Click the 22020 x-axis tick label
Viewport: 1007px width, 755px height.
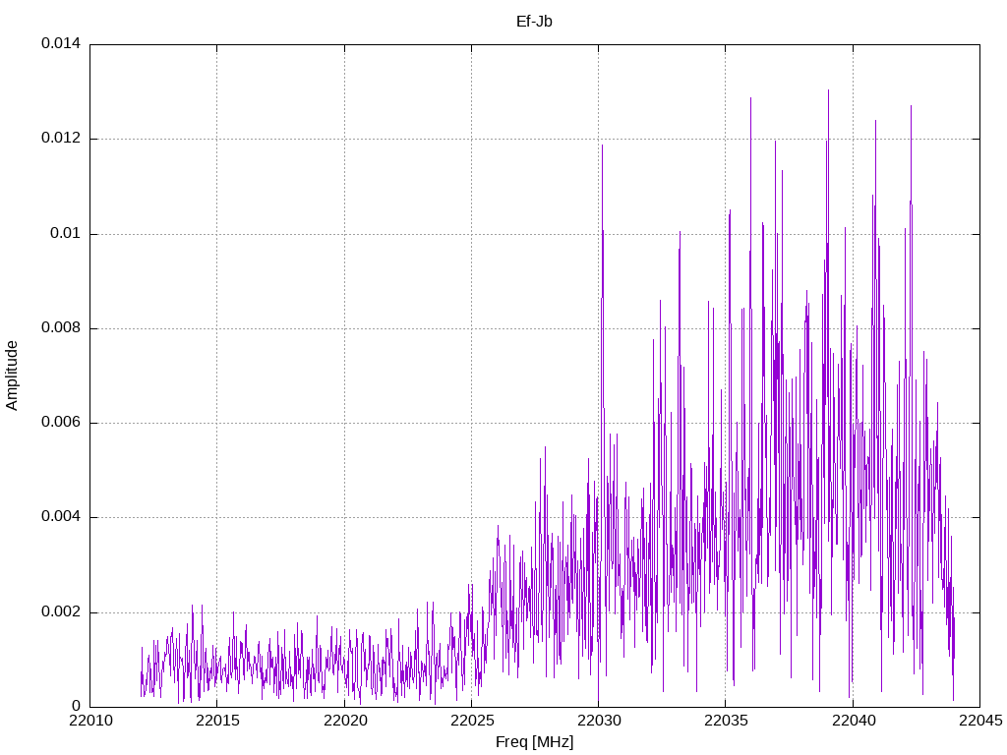(x=344, y=721)
